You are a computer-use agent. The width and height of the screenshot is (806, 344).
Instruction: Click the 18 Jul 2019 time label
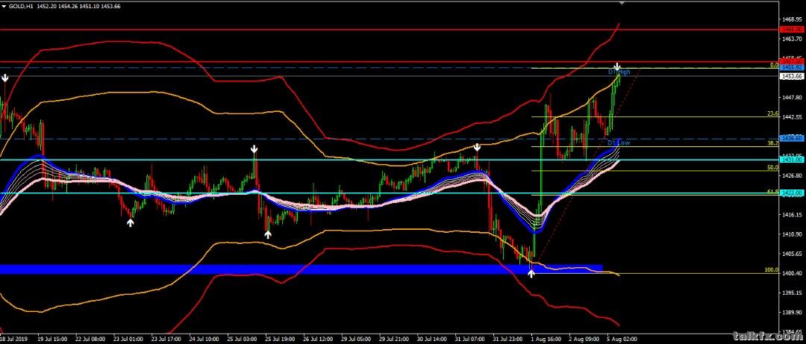[x=14, y=340]
